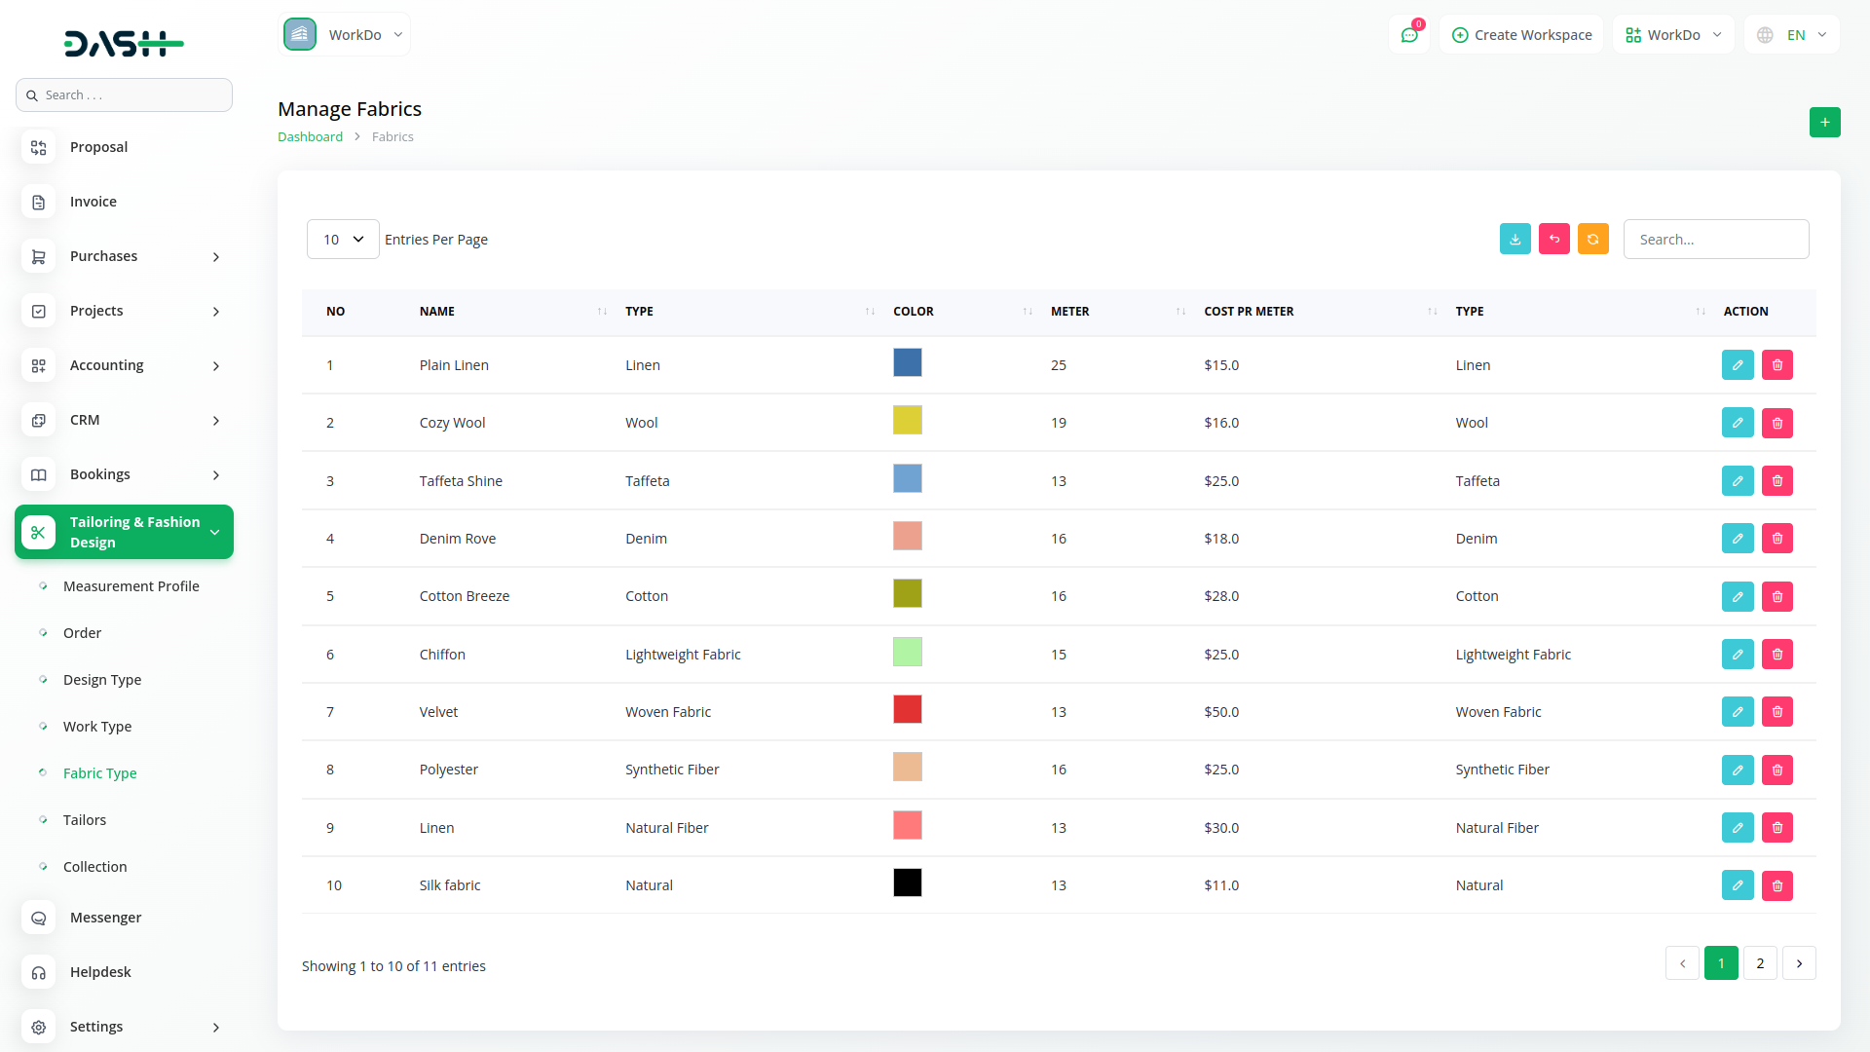Open the EN language dropdown
The height and width of the screenshot is (1052, 1870).
[1792, 35]
